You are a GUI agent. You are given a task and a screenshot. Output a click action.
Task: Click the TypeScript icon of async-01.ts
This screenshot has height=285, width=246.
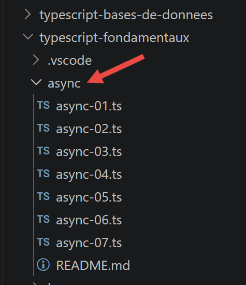pyautogui.click(x=44, y=105)
